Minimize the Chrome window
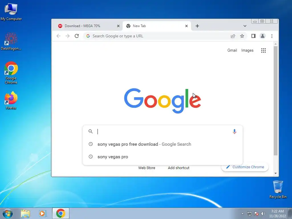The image size is (292, 219). pyautogui.click(x=255, y=21)
